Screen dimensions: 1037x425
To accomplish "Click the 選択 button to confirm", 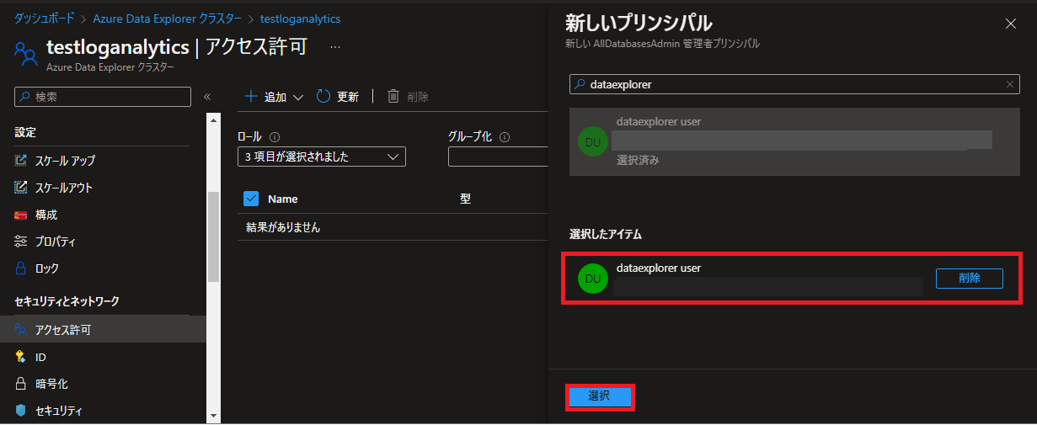I will click(x=599, y=396).
